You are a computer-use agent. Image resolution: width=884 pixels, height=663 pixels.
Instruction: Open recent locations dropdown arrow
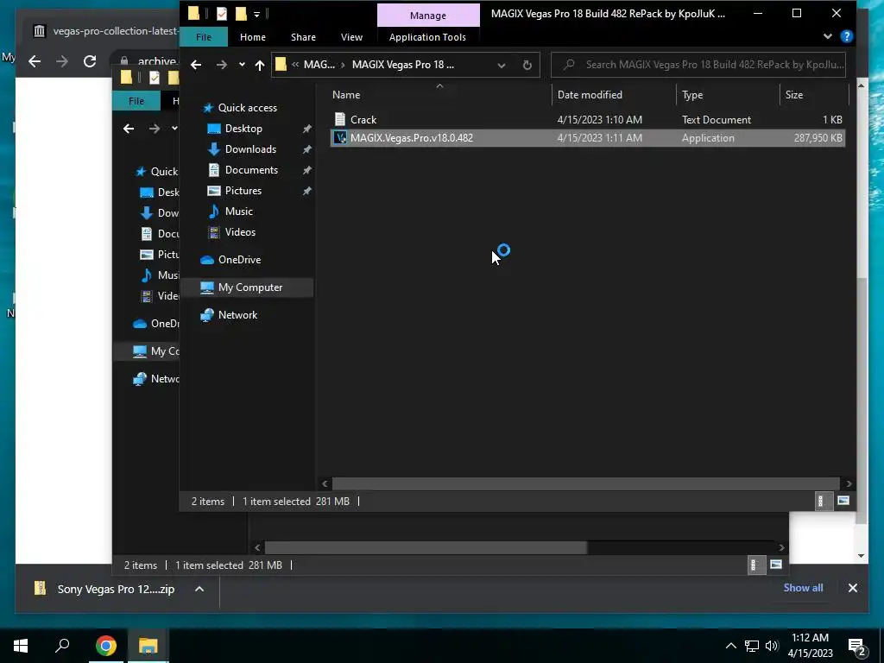(242, 65)
